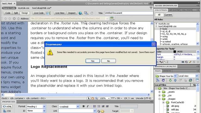Open the Class content dropdown
201x113 pixels.
click(78, 106)
